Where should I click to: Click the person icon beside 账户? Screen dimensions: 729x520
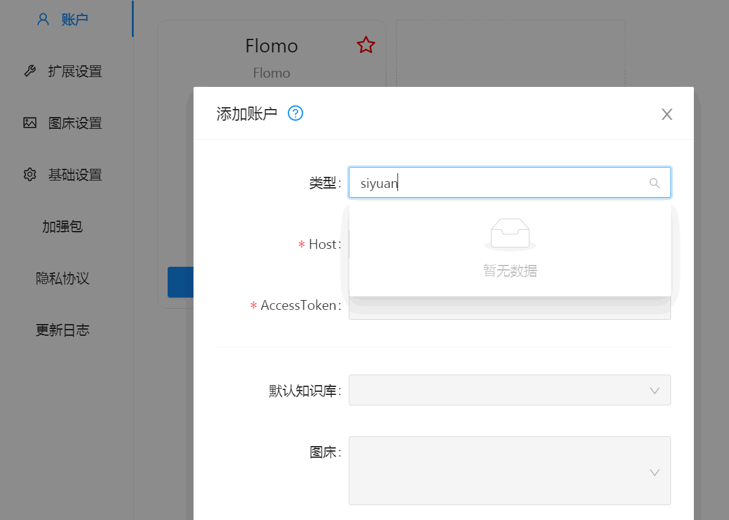pyautogui.click(x=42, y=19)
